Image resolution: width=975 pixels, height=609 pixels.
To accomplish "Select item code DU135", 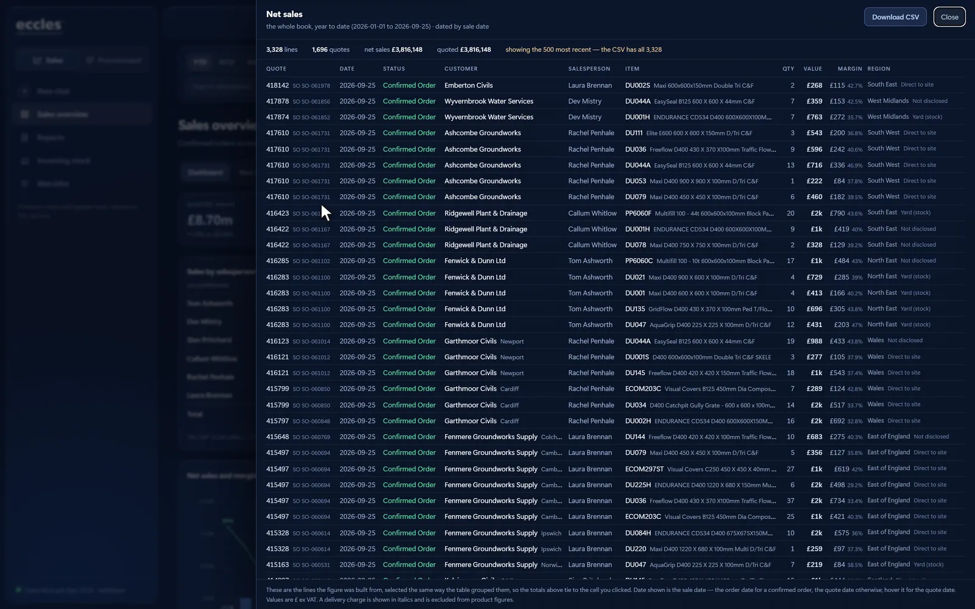I will (635, 309).
